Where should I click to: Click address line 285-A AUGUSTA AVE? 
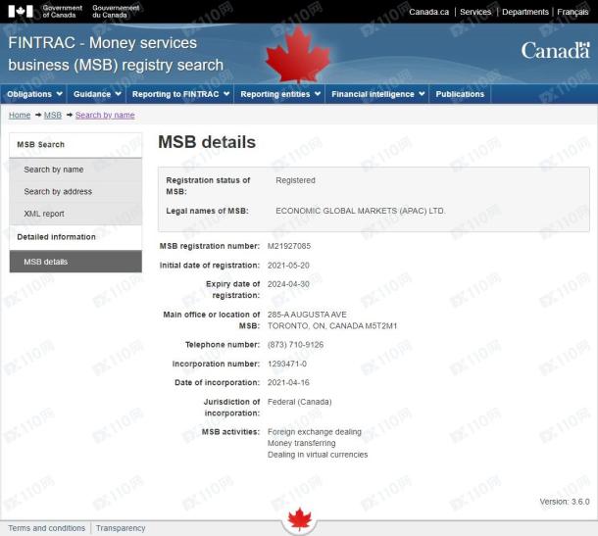pos(307,315)
